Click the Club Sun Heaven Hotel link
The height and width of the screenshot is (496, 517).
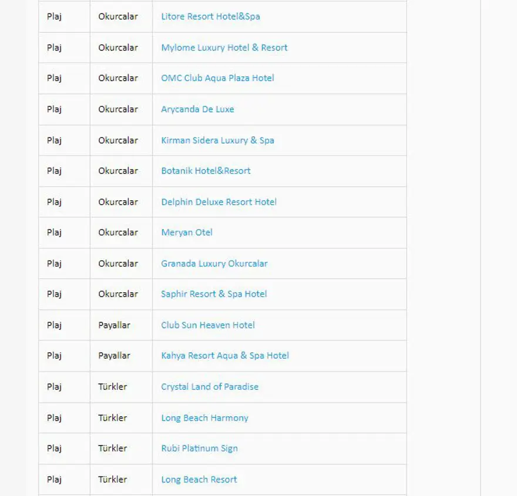pos(208,325)
